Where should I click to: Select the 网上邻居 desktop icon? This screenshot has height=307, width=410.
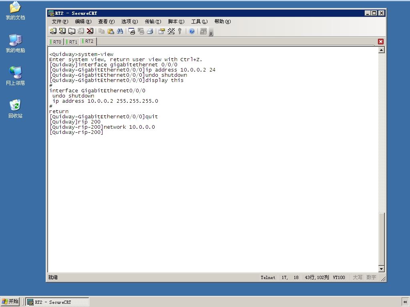point(15,76)
